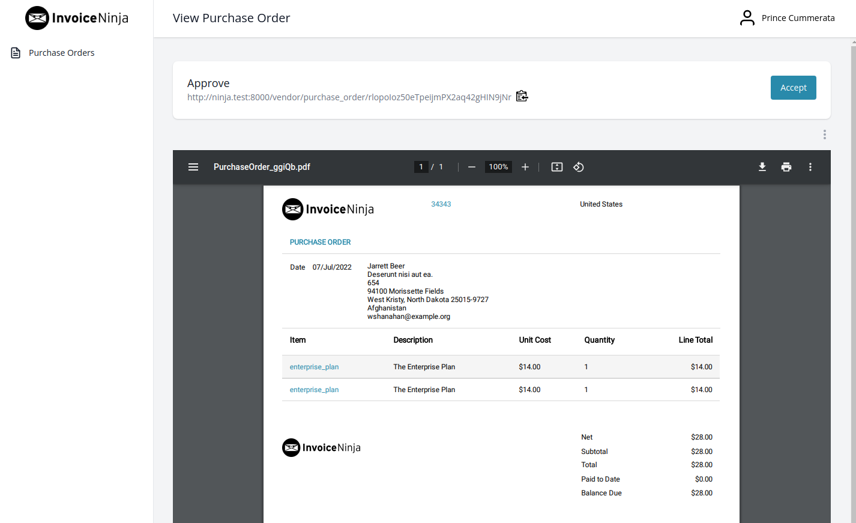Click the second enterprise_plan item link
Screen dimensions: 856x523
coord(314,390)
